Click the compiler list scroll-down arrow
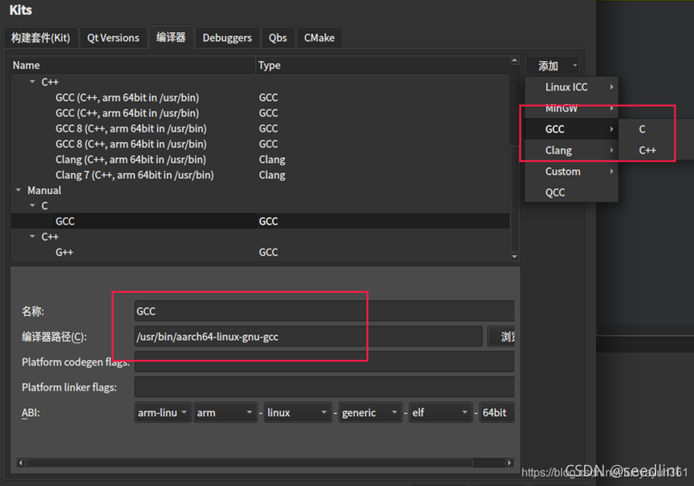 click(514, 257)
